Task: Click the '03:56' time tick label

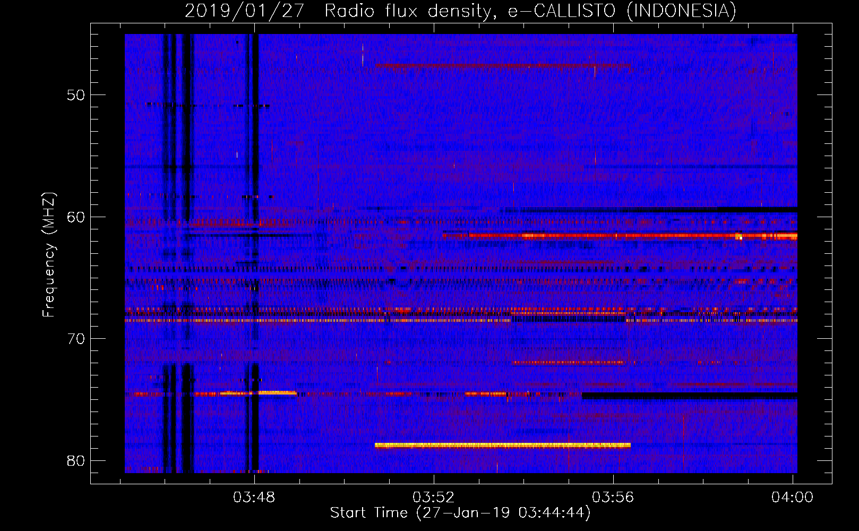Action: (x=613, y=498)
